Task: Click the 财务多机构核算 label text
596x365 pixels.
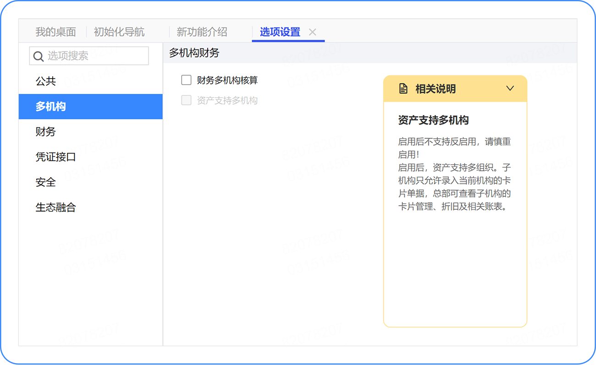Action: click(x=227, y=81)
